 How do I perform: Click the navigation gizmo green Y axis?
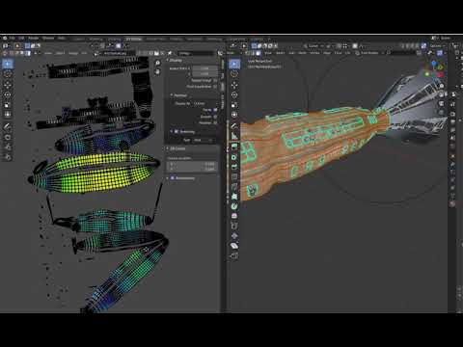pyautogui.click(x=427, y=74)
